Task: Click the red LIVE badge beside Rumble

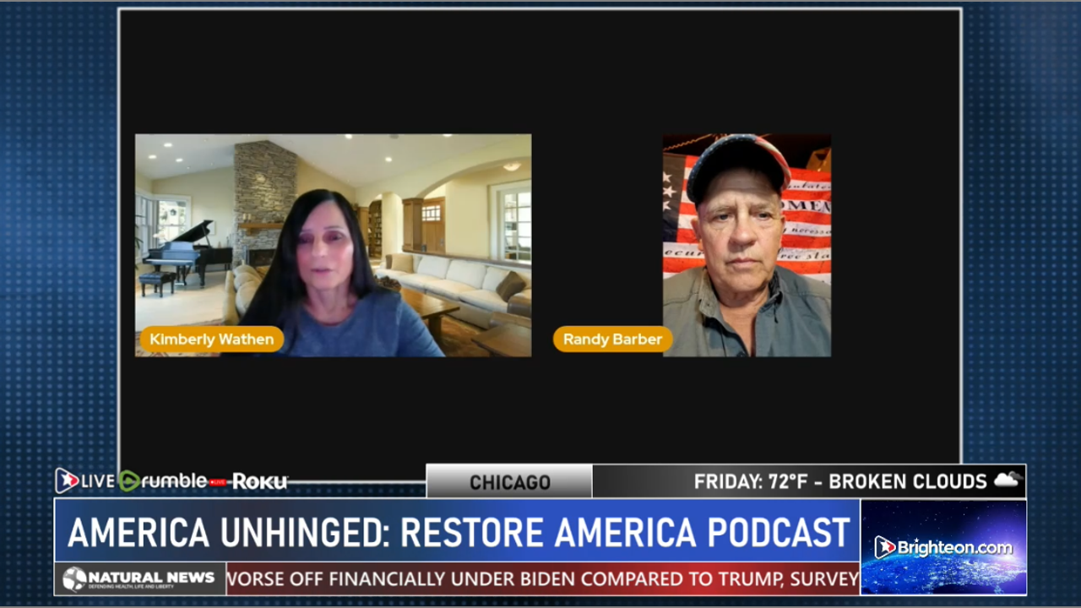Action: tap(216, 481)
